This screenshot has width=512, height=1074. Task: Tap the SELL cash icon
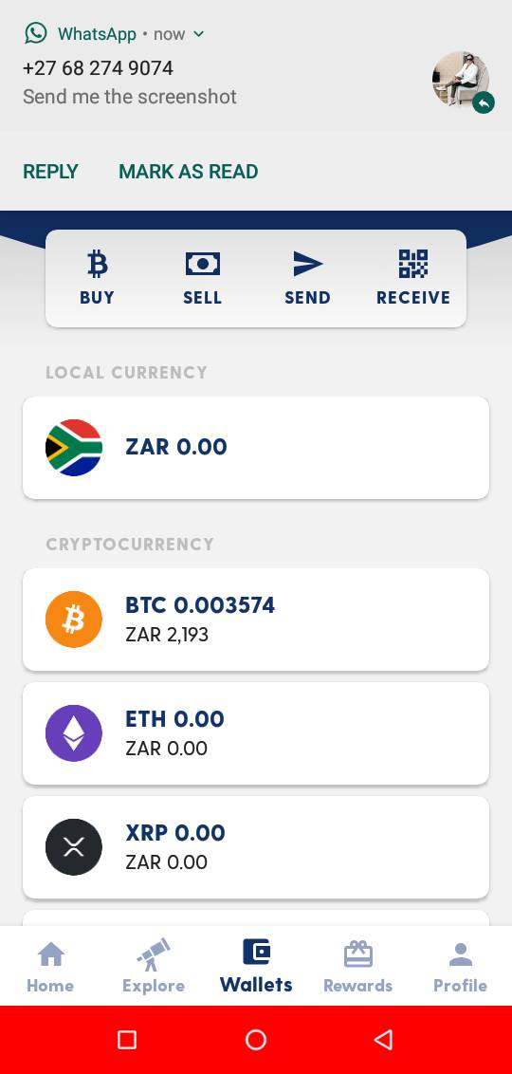click(x=203, y=264)
